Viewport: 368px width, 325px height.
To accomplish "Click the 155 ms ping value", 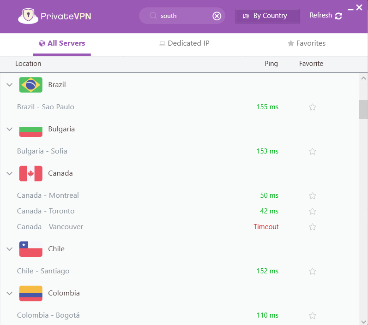I will click(x=267, y=107).
